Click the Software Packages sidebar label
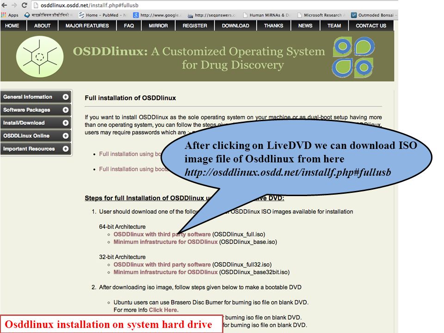 [x=27, y=110]
